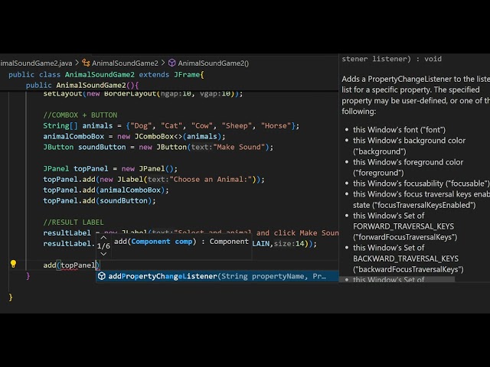This screenshot has width=490, height=367.
Task: Click the "Dog" string in the animals array
Action: [141, 125]
